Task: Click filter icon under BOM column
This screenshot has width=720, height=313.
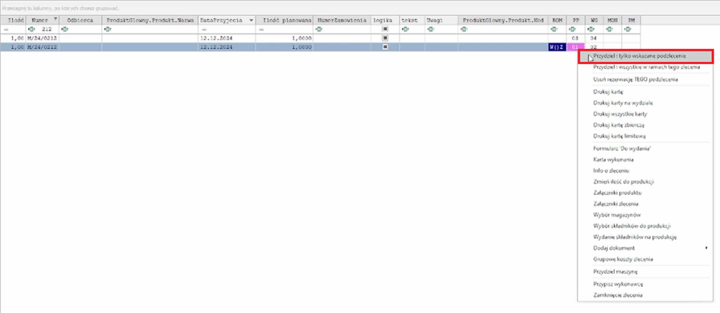Action: 552,29
